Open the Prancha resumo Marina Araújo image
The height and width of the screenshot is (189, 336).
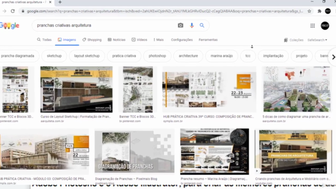tap(215, 152)
